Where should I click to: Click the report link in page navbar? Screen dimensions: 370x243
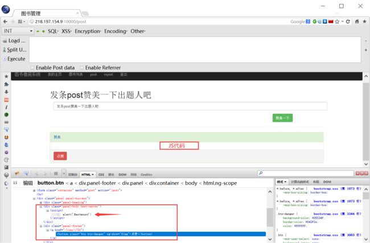(x=108, y=75)
